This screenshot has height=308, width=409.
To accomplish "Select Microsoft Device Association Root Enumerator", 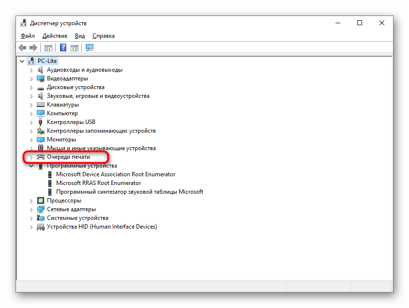I will 115,174.
